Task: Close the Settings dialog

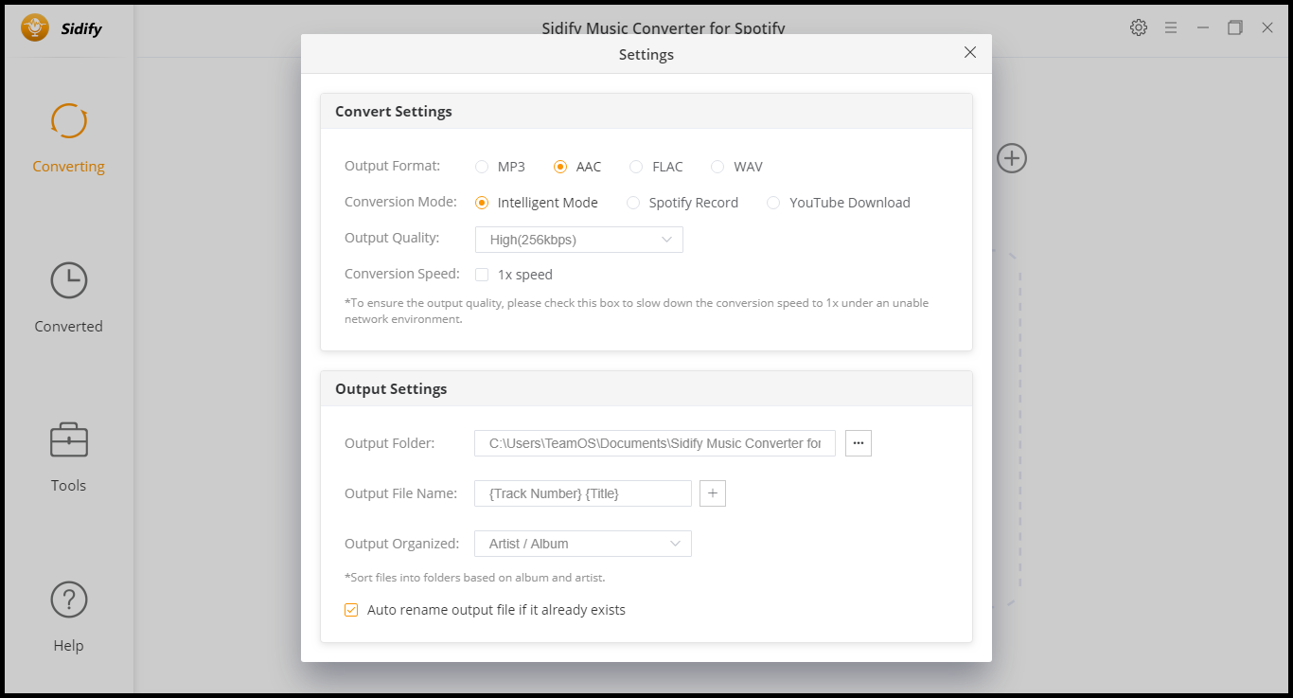Action: click(x=970, y=53)
